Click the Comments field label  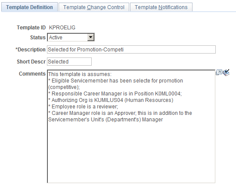(32, 74)
